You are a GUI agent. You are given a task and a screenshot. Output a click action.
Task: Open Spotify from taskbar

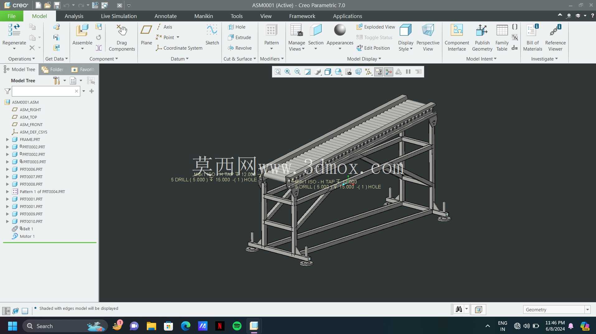(237, 326)
